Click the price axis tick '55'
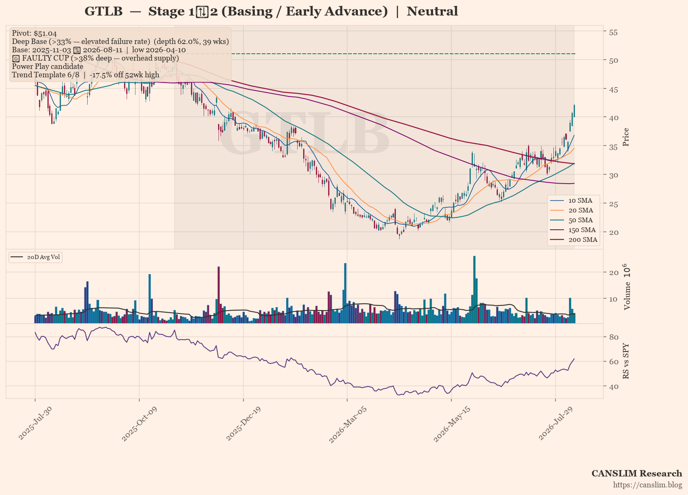The width and height of the screenshot is (688, 495). pyautogui.click(x=613, y=32)
